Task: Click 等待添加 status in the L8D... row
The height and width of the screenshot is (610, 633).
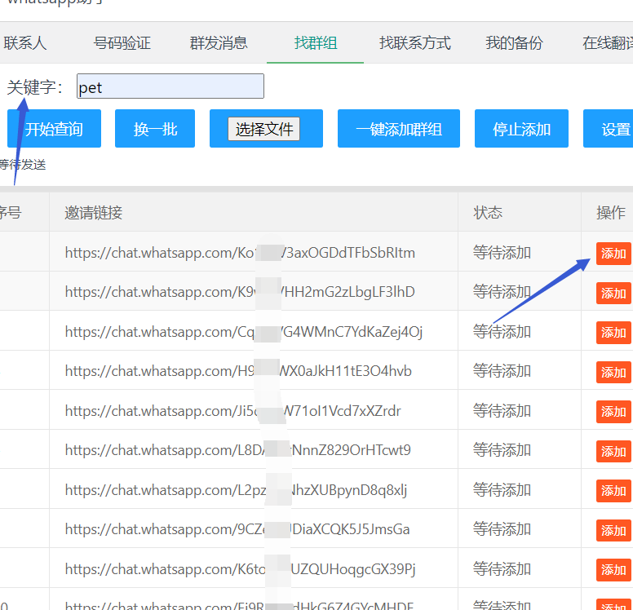Action: (x=502, y=450)
